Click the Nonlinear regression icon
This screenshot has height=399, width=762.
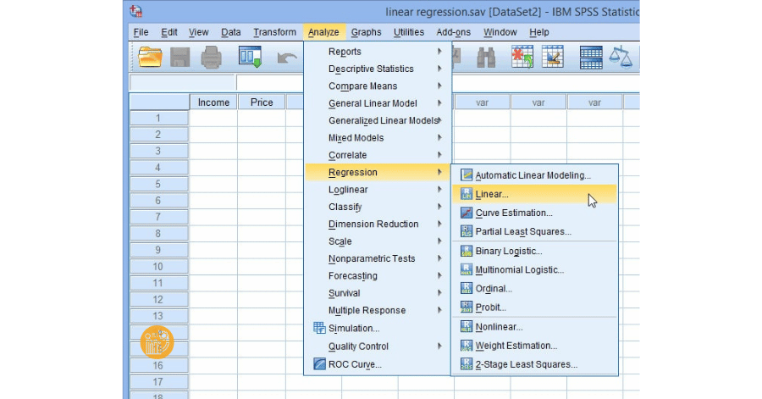pos(467,327)
